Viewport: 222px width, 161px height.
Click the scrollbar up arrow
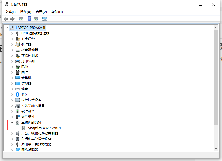coord(216,28)
